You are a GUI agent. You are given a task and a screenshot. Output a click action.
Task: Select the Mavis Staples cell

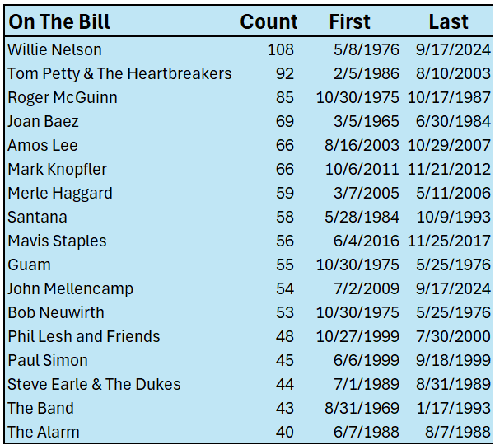(57, 241)
